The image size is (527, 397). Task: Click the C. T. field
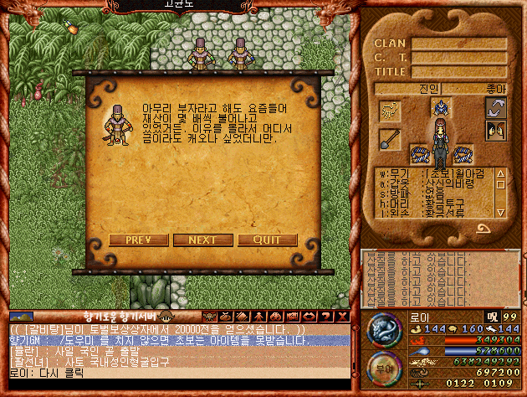[459, 58]
